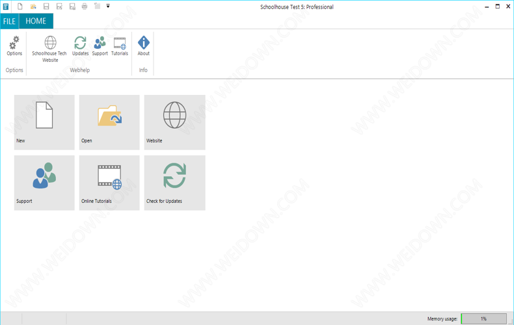Image resolution: width=514 pixels, height=325 pixels.
Task: Click the Support tile on the start page
Action: [x=44, y=183]
